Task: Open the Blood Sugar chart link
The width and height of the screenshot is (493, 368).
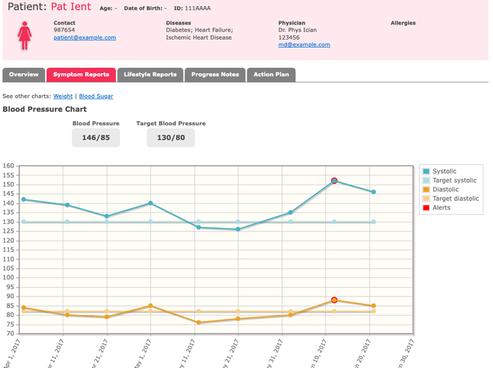Action: pyautogui.click(x=96, y=96)
